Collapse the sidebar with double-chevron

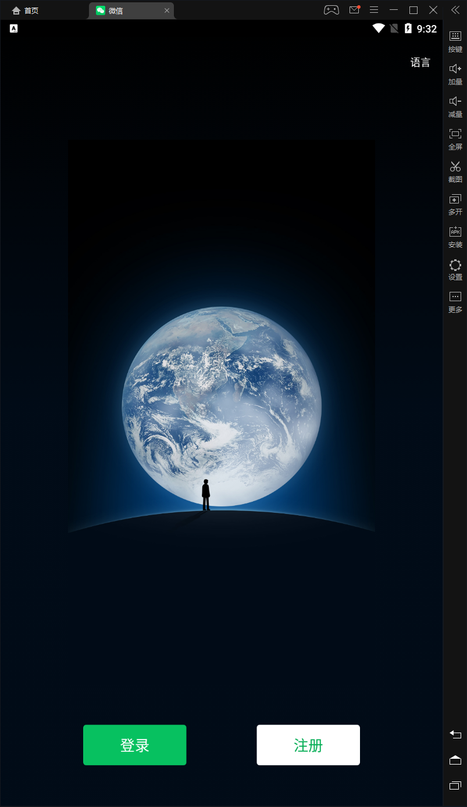pyautogui.click(x=455, y=10)
